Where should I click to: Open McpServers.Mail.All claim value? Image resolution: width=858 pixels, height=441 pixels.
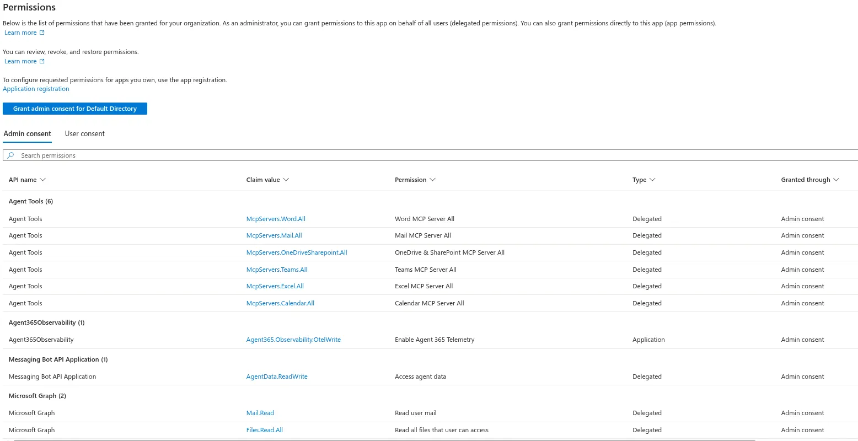pyautogui.click(x=274, y=235)
